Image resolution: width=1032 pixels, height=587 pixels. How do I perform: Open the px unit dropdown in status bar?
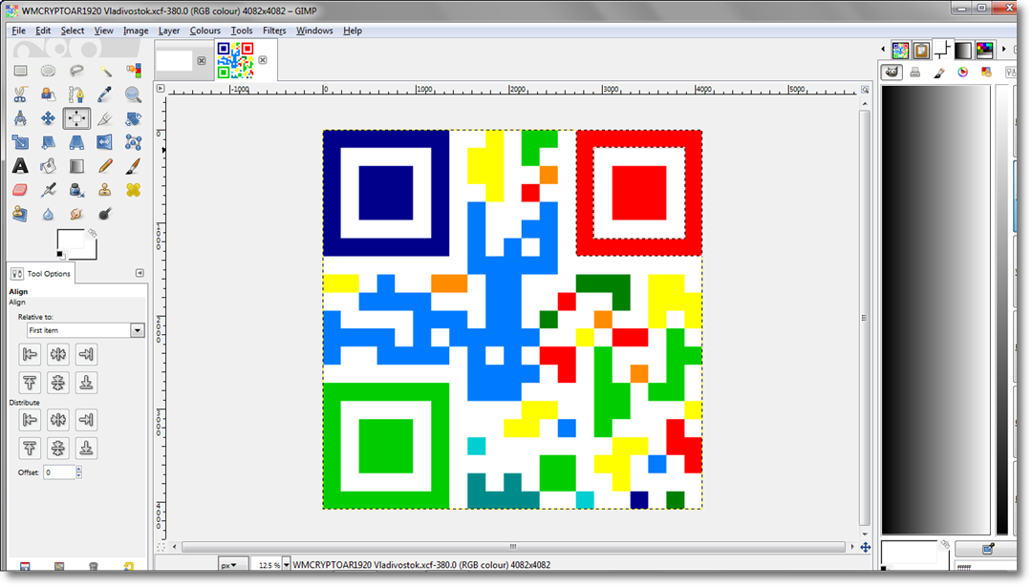[232, 565]
